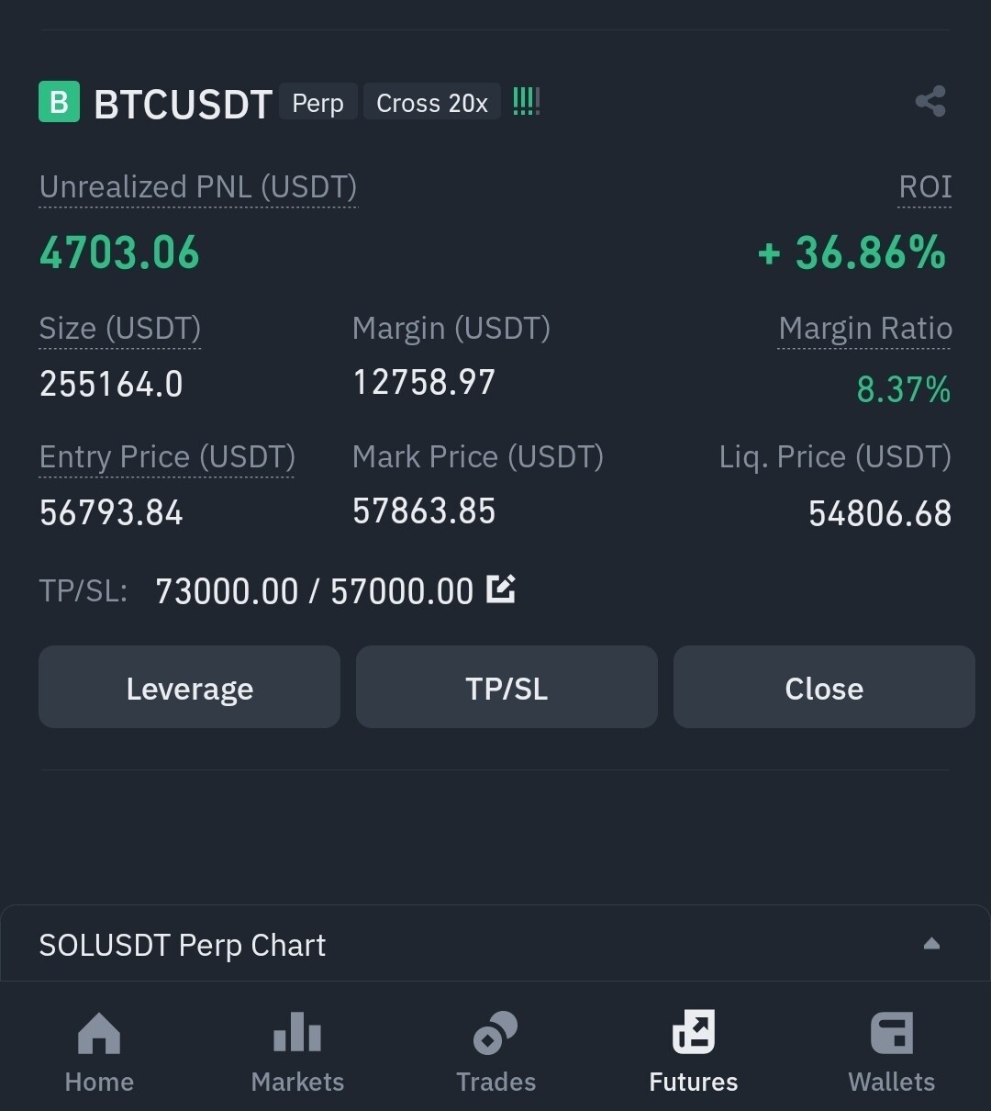The width and height of the screenshot is (991, 1111).
Task: Click the TP/SL edit pencil icon
Action: point(500,589)
